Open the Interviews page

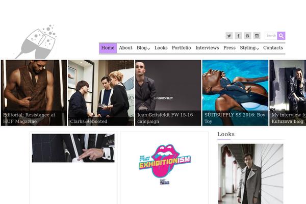[x=207, y=48]
